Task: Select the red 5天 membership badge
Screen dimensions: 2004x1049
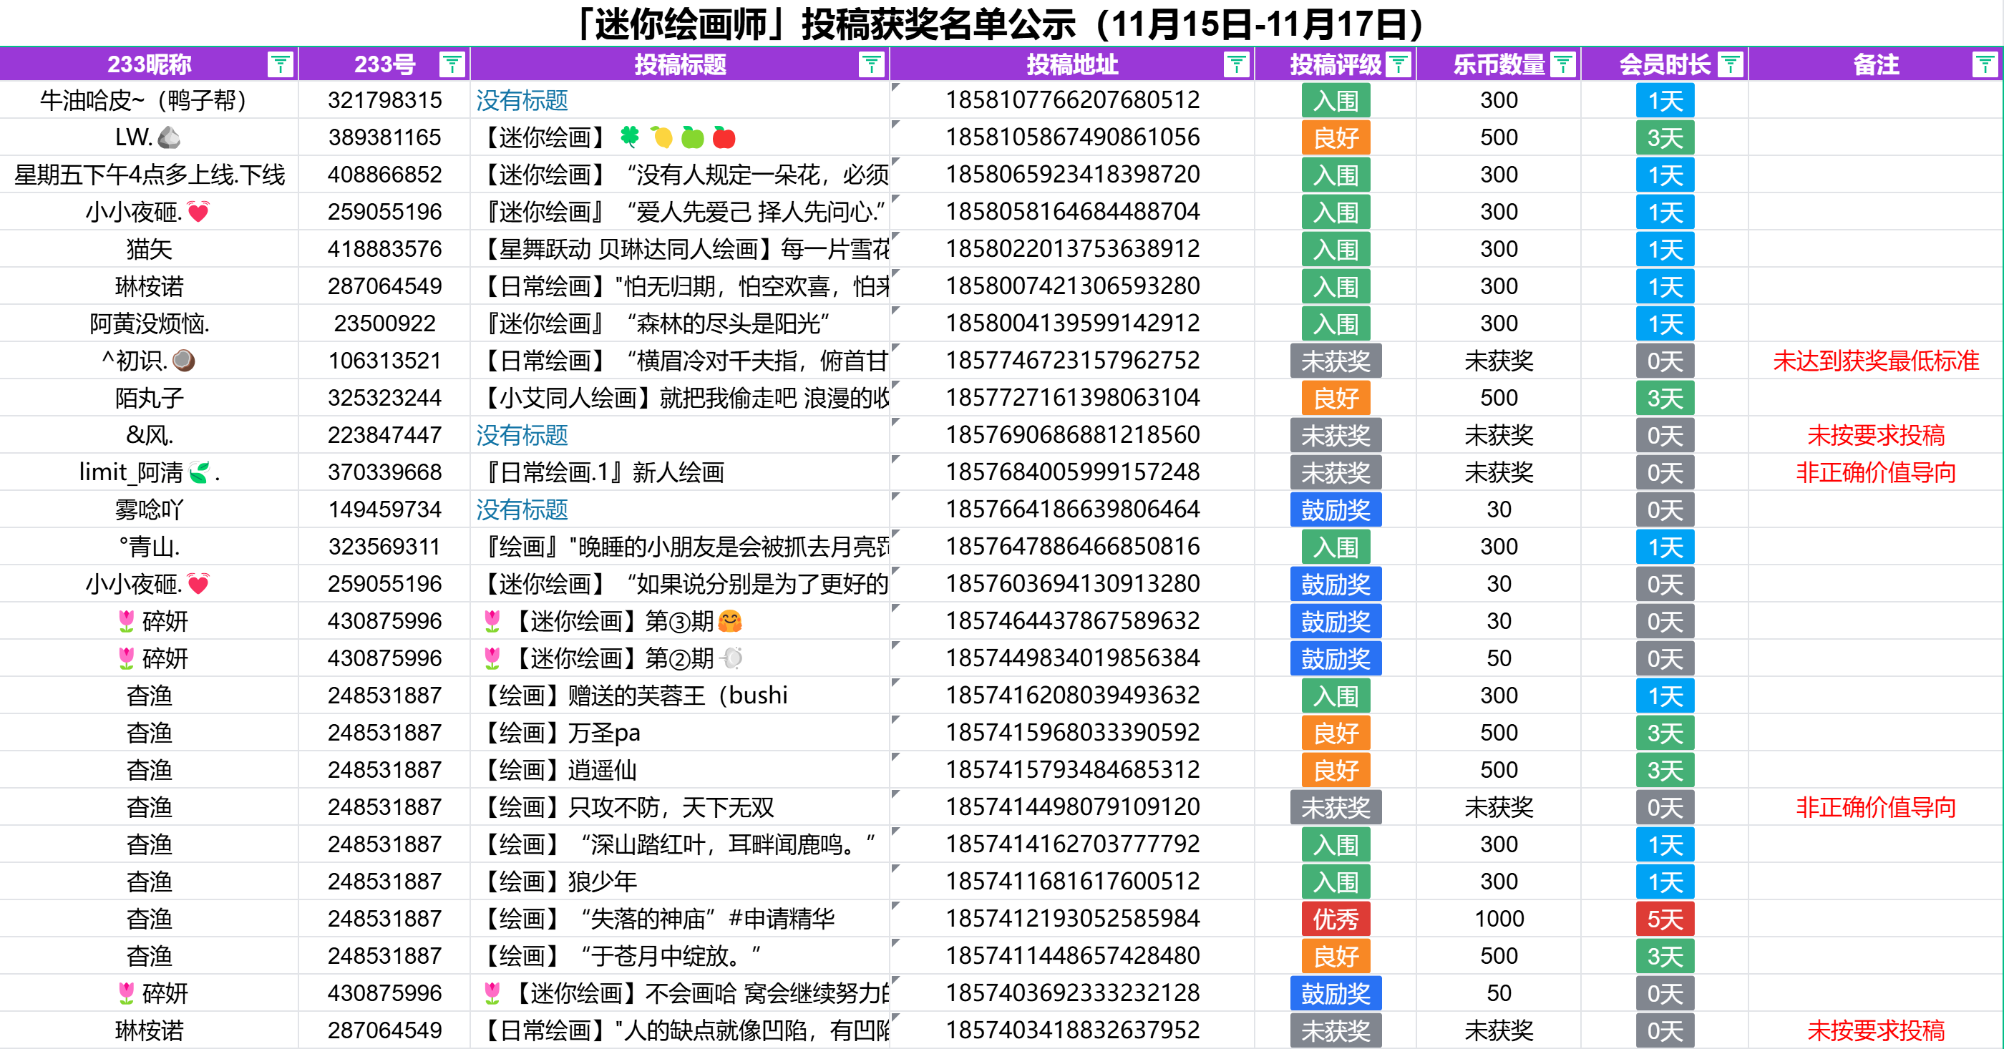Action: [1664, 919]
